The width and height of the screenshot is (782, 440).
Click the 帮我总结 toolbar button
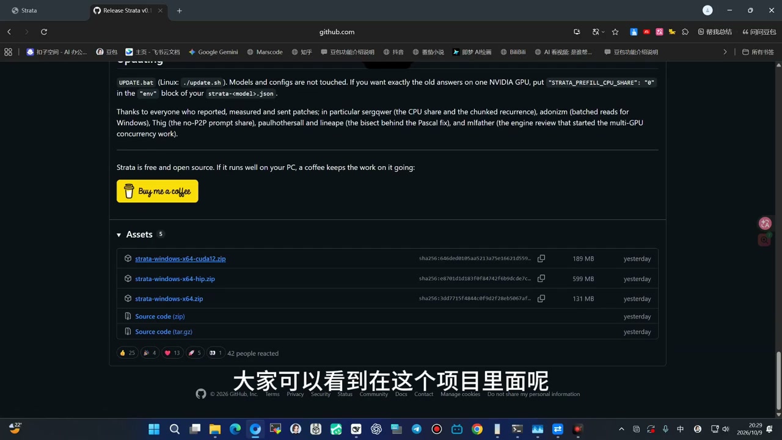click(x=715, y=32)
